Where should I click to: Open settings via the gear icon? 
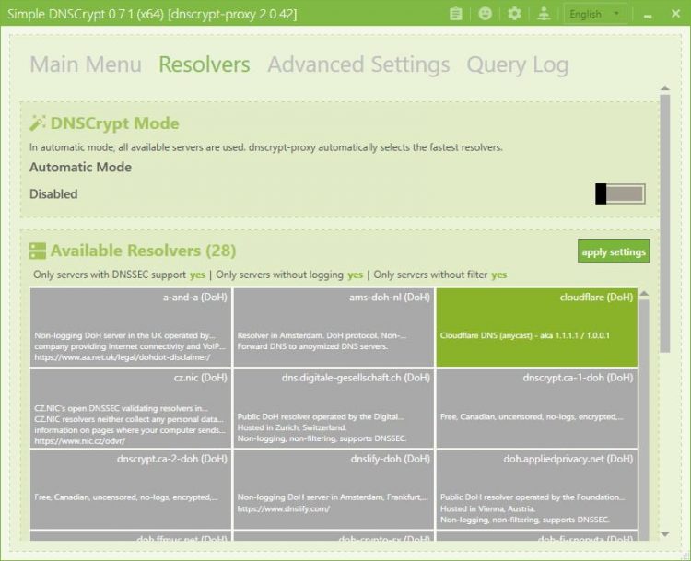[x=514, y=14]
